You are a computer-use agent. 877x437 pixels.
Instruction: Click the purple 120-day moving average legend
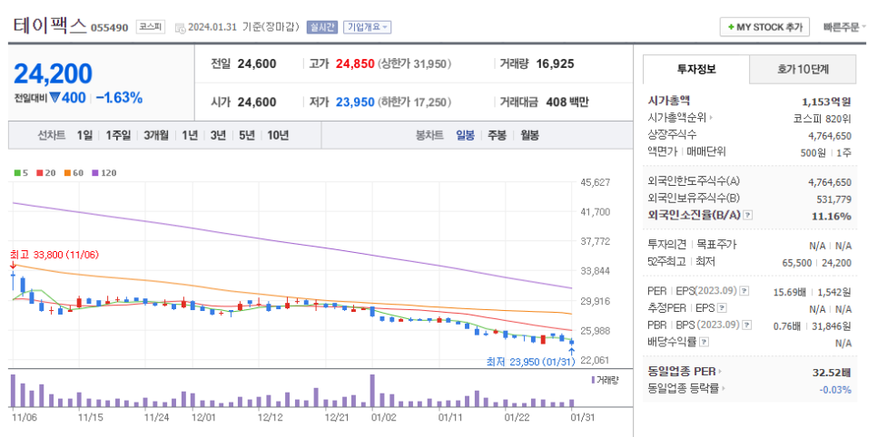point(104,173)
